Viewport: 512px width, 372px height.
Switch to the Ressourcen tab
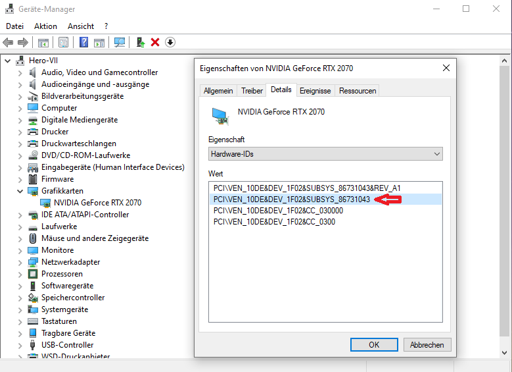tap(358, 91)
